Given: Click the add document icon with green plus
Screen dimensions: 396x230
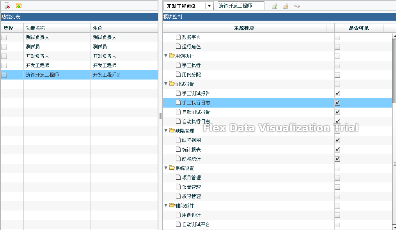Looking at the screenshot, I should click(274, 6).
